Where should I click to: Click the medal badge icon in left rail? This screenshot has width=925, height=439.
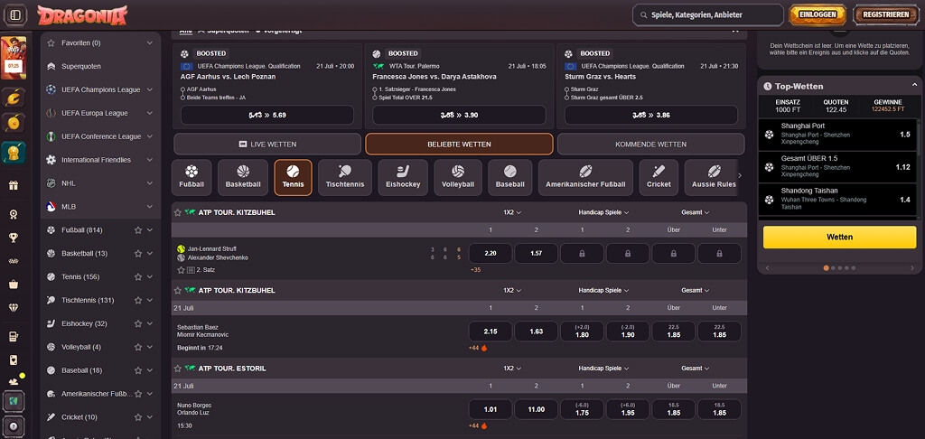point(13,214)
